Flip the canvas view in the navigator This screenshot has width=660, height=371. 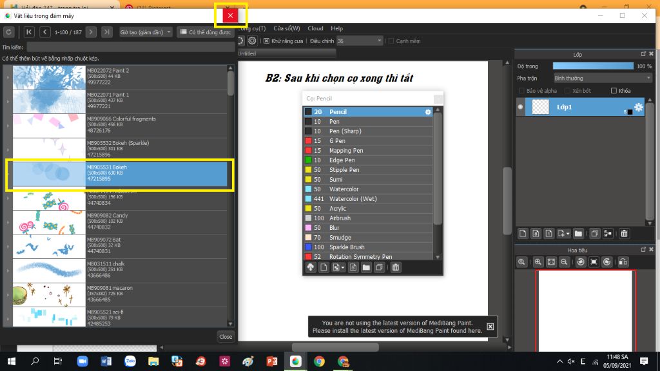tap(623, 262)
